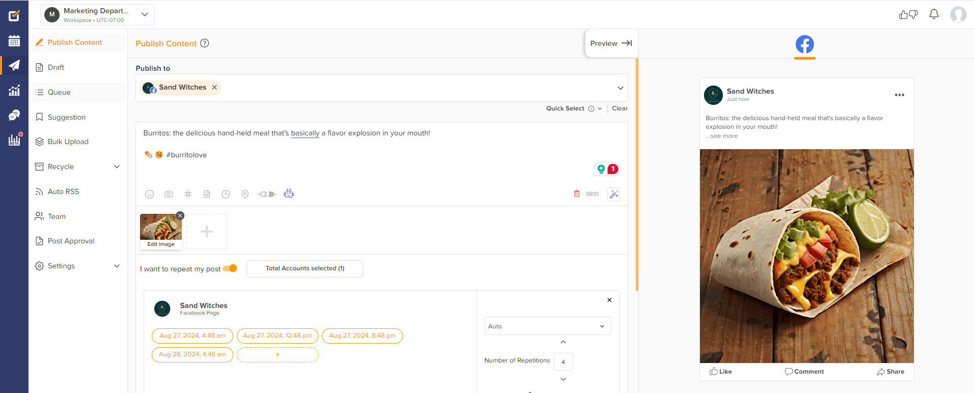Open the BETA bar chart icon
974x393 pixels.
[14, 139]
